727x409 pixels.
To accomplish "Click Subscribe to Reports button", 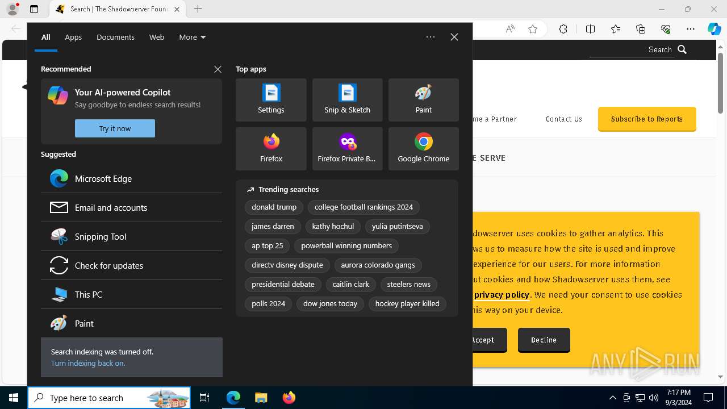I will point(647,119).
